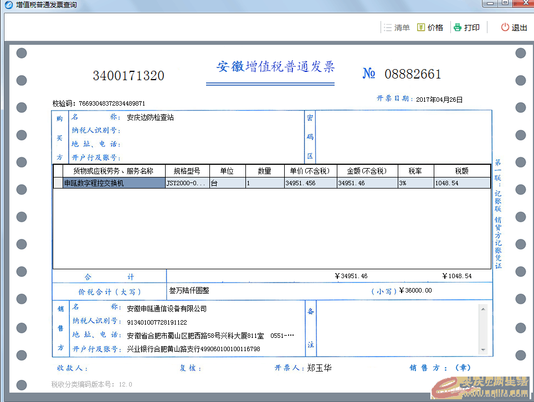Click the app icon in title bar
534x402 pixels.
[8, 5]
